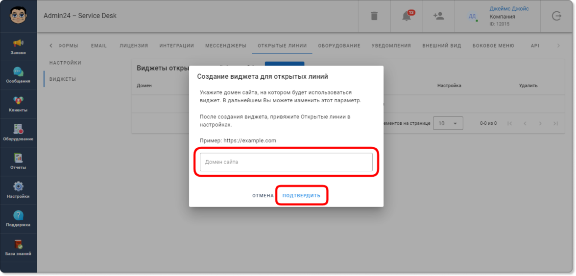576x276 pixels.
Task: Open rows per page dropdown showing 10
Action: [448, 123]
